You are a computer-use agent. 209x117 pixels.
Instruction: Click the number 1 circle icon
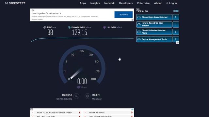pos(139,17)
